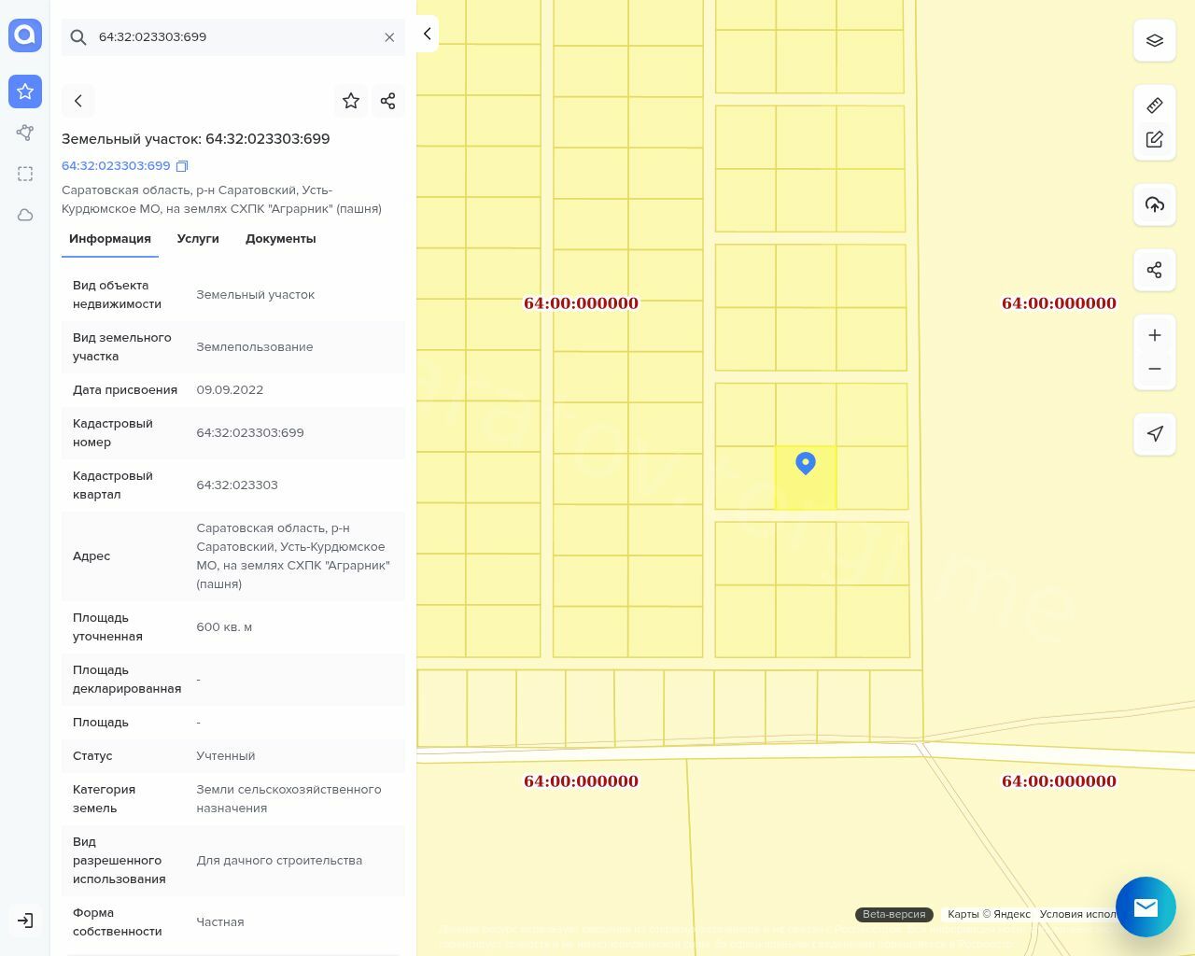Click the cadastral number search field
This screenshot has width=1195, height=956.
[233, 37]
